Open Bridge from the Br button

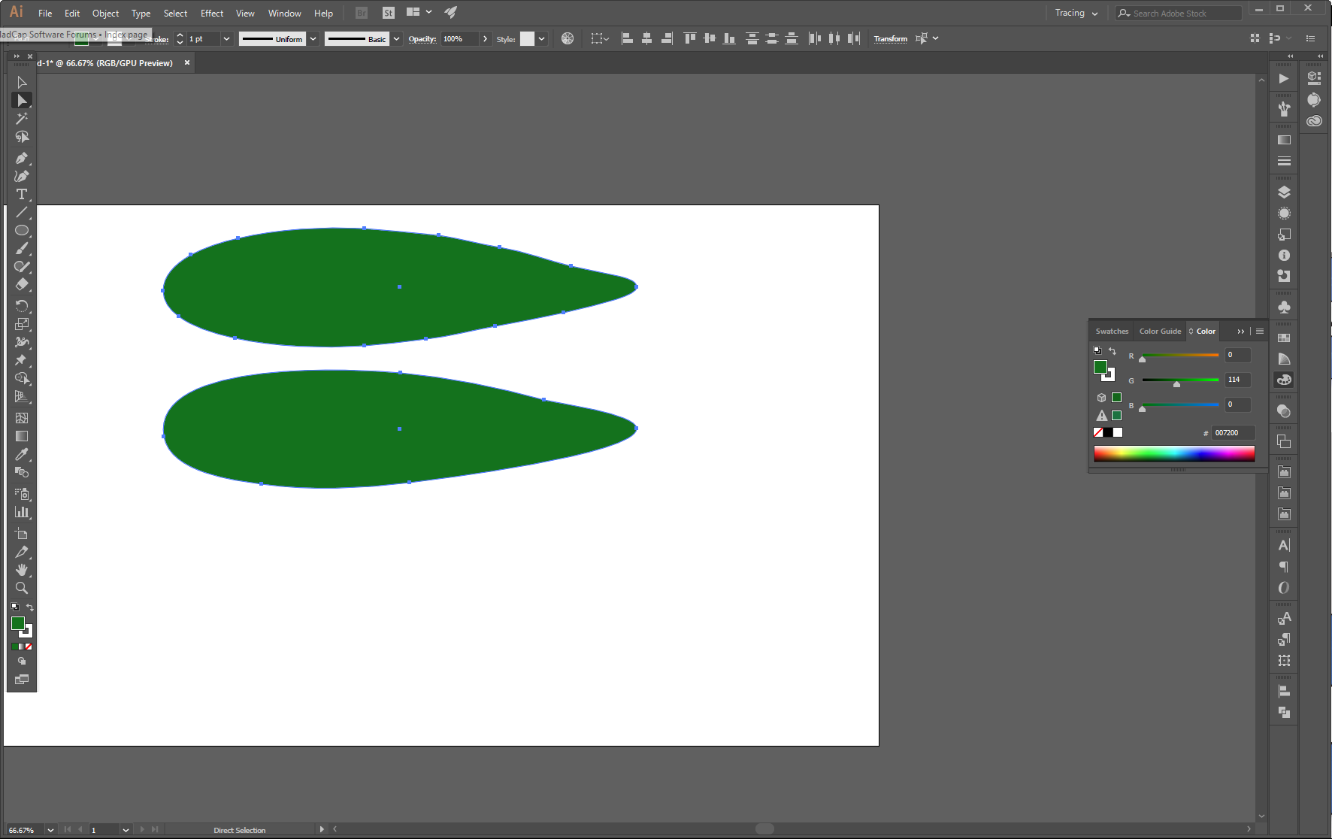click(x=362, y=13)
